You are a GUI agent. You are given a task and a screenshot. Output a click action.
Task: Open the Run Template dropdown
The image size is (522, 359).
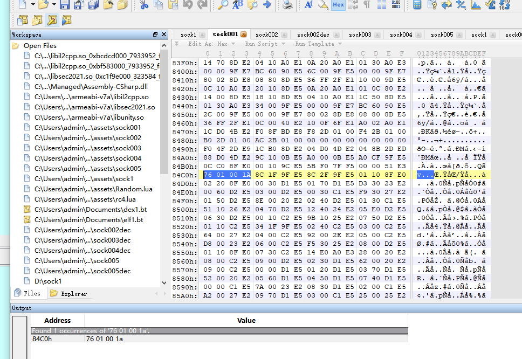pos(318,44)
